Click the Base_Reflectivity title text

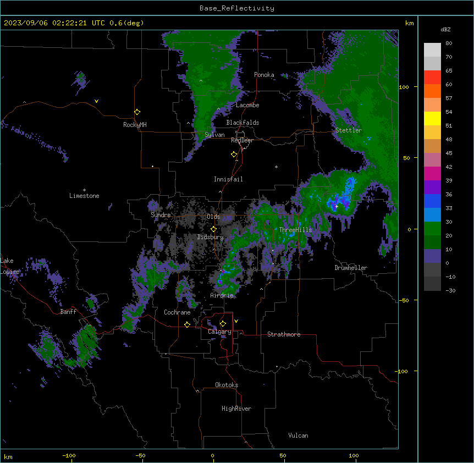[237, 8]
